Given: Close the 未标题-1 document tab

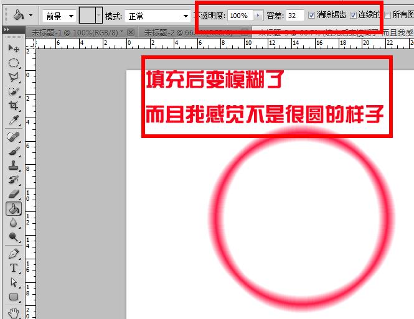Looking at the screenshot, I should point(131,32).
